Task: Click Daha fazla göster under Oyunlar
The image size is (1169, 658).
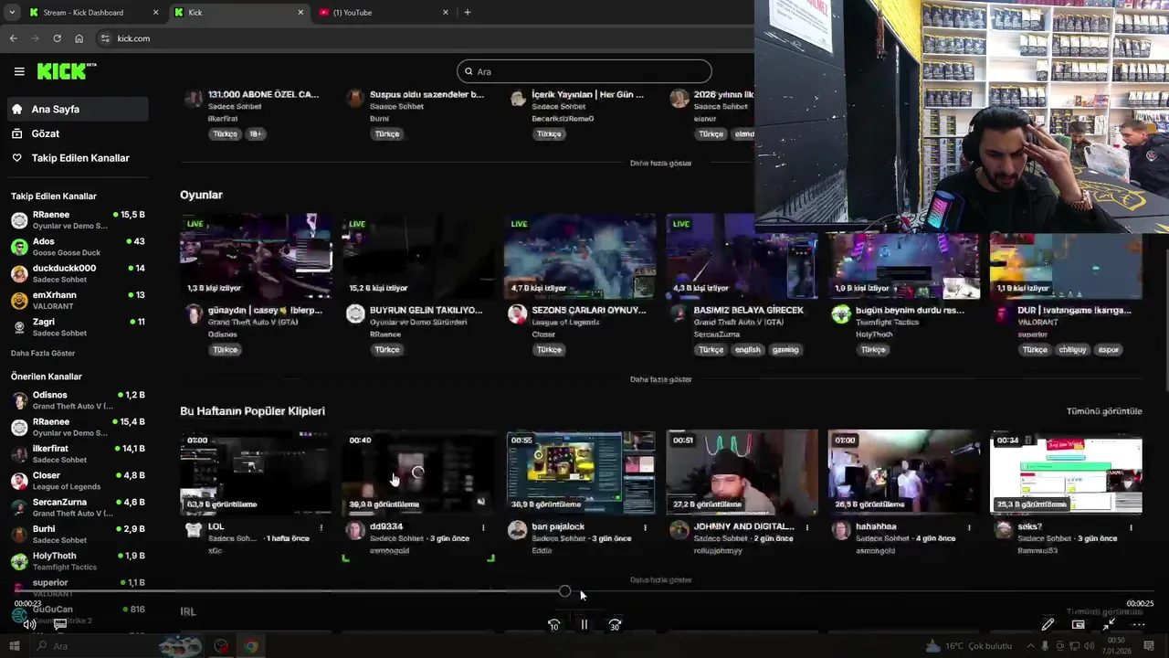Action: tap(660, 379)
